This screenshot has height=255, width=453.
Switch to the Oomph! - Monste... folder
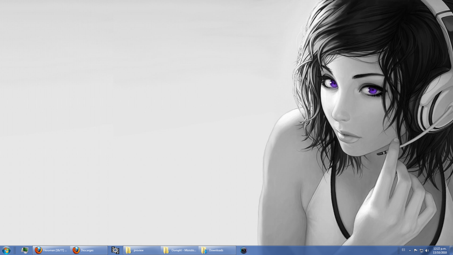[180, 251]
